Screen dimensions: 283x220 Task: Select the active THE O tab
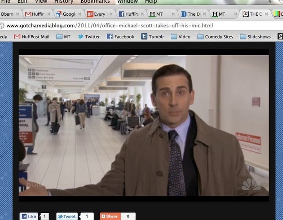[256, 14]
